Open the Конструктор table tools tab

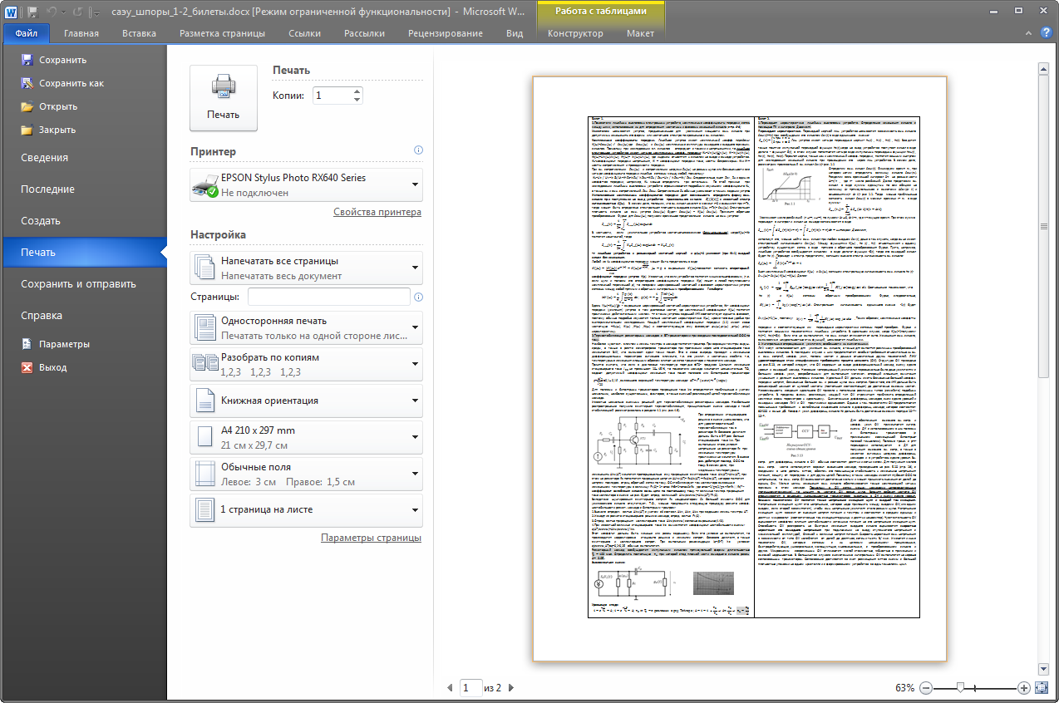(x=575, y=33)
